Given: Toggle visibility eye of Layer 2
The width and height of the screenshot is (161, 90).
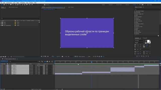Looking at the screenshot, I should 1,72.
